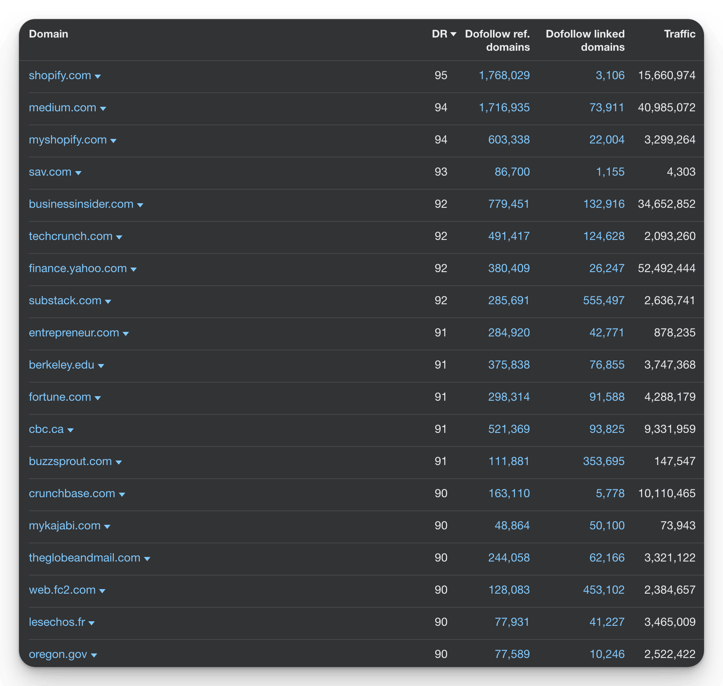Click cbc.ca ref domains value 521,369
The height and width of the screenshot is (686, 723).
click(509, 429)
